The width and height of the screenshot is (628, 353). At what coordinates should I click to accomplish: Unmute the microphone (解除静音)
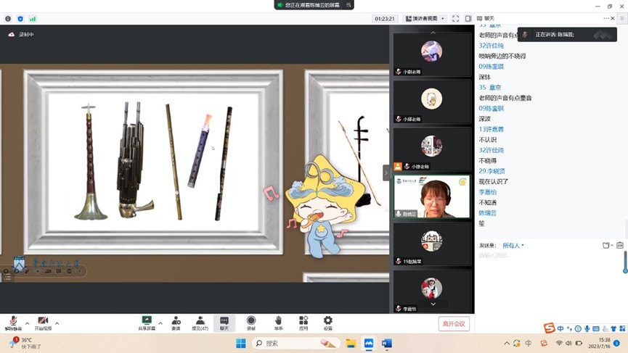13,323
